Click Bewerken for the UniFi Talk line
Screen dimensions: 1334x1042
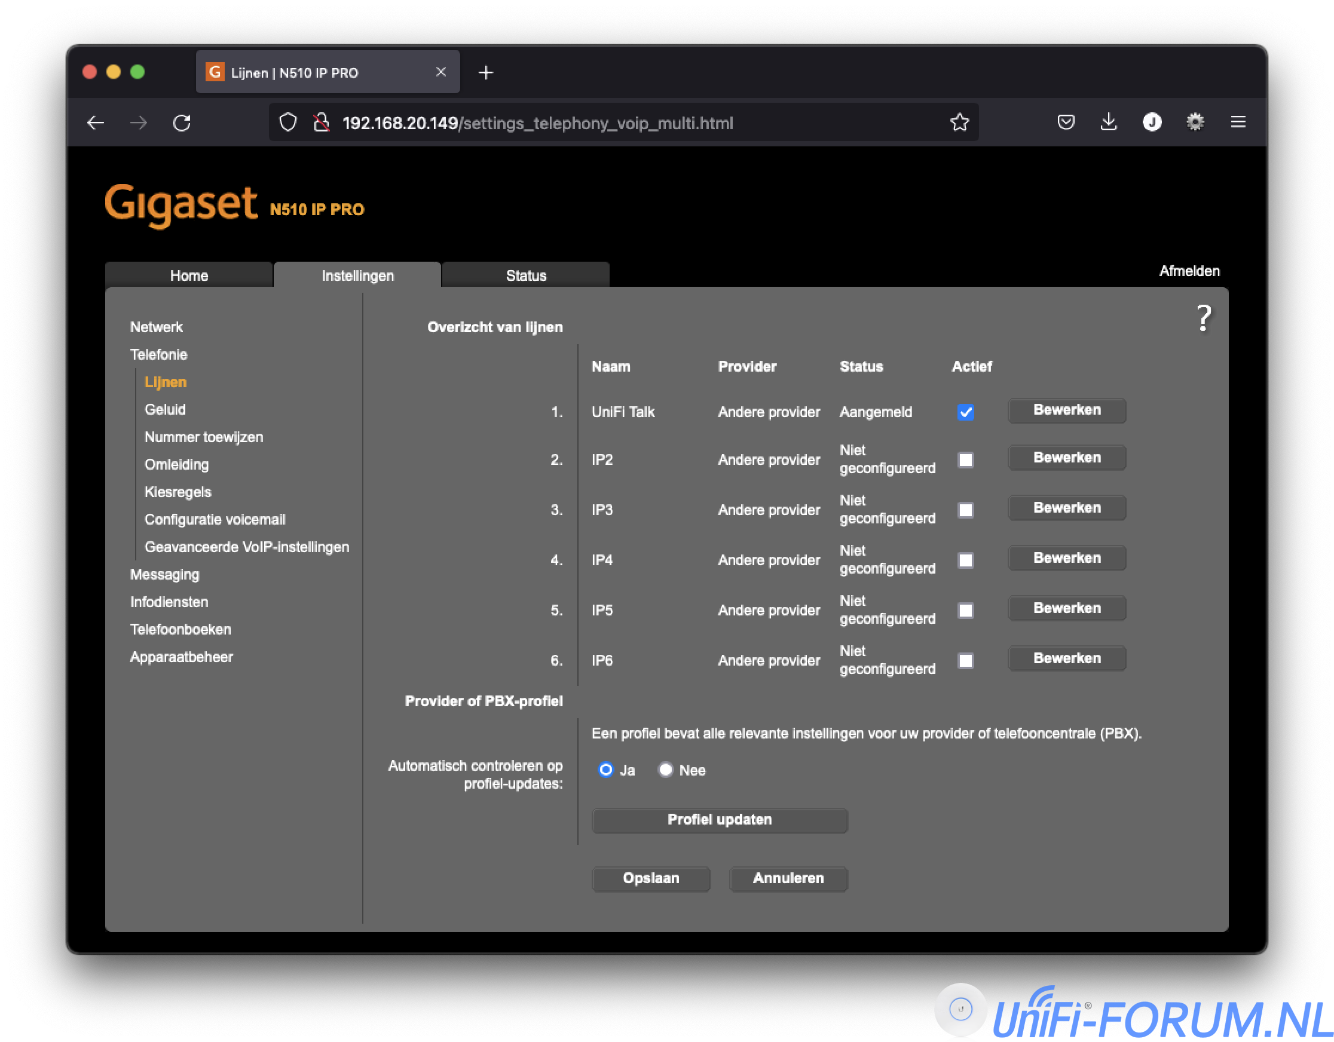1066,410
